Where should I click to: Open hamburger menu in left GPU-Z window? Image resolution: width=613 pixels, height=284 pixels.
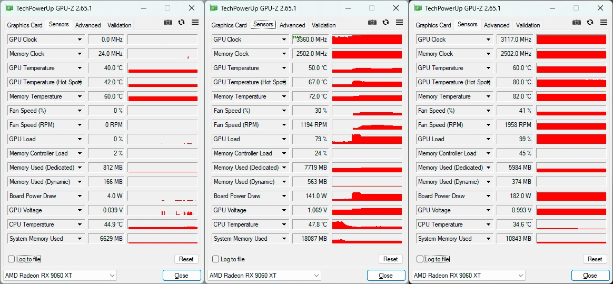[195, 22]
